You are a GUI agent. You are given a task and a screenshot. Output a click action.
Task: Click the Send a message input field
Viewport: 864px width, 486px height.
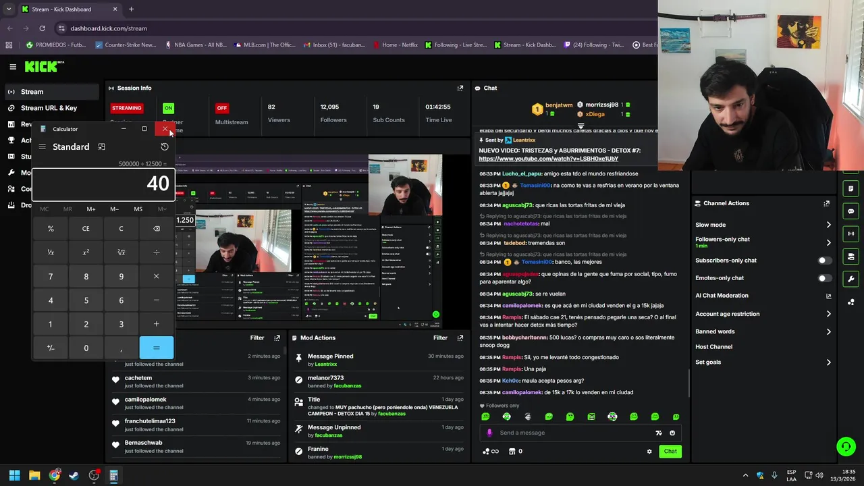pos(575,433)
